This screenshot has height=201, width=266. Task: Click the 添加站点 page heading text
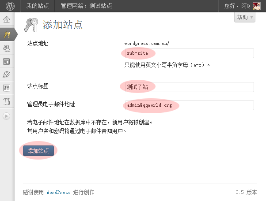[62, 25]
